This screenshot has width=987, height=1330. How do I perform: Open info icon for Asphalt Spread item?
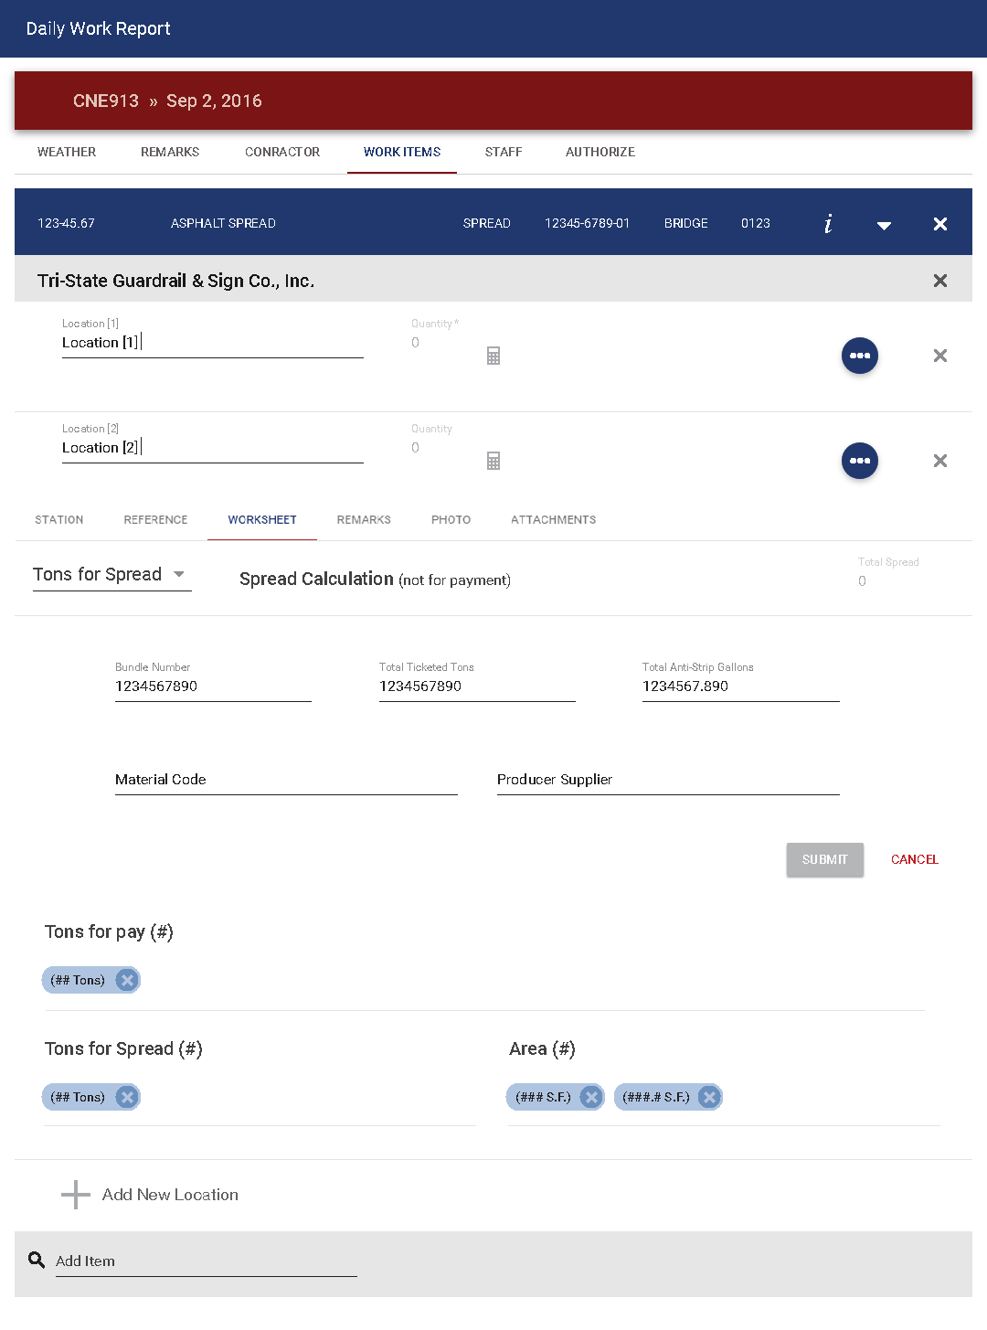(x=828, y=224)
